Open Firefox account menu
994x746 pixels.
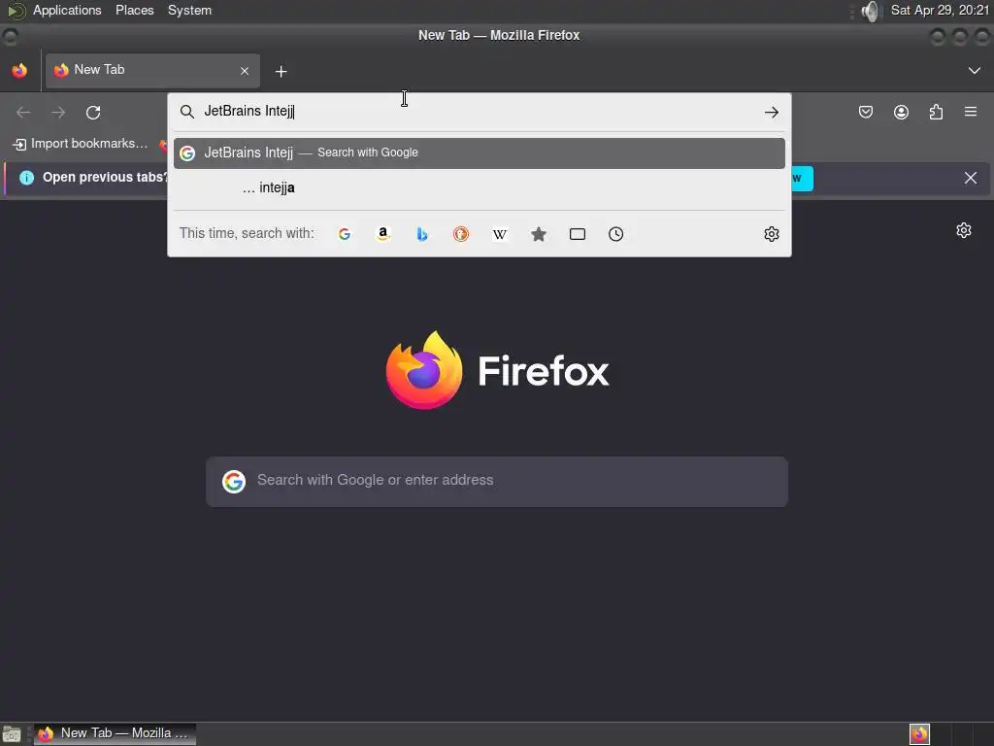(x=901, y=113)
